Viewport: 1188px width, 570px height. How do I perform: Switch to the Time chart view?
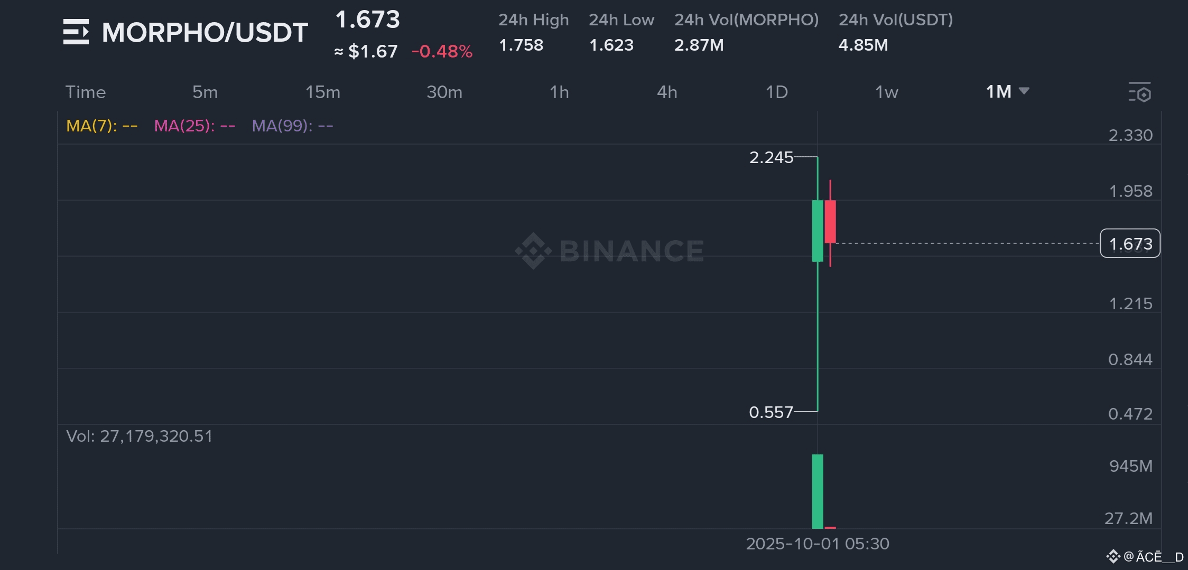tap(86, 92)
